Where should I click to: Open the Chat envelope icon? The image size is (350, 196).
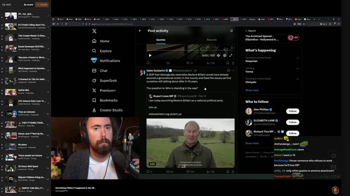pyautogui.click(x=94, y=71)
